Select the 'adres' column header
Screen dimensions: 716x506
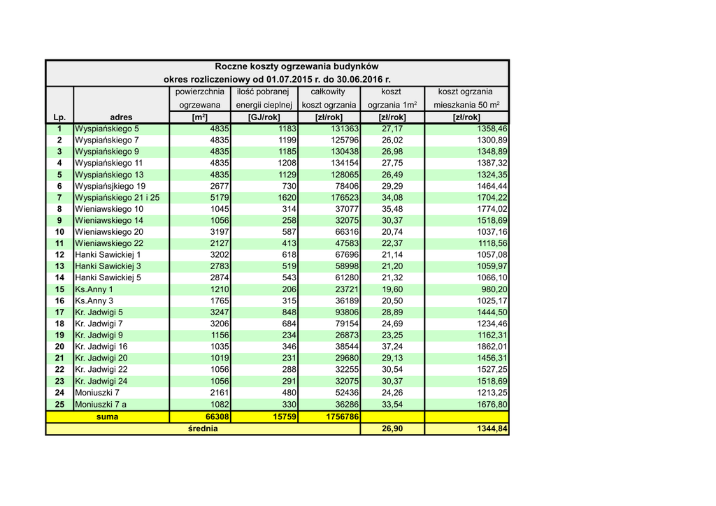121,117
